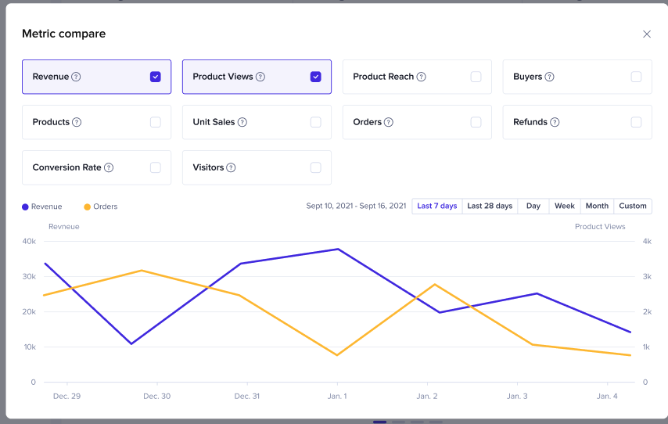Click the Sept 10 - Sept 16 date range text

tap(356, 206)
